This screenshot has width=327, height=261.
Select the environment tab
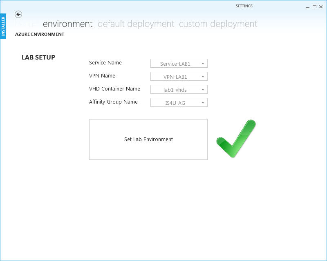click(x=67, y=24)
